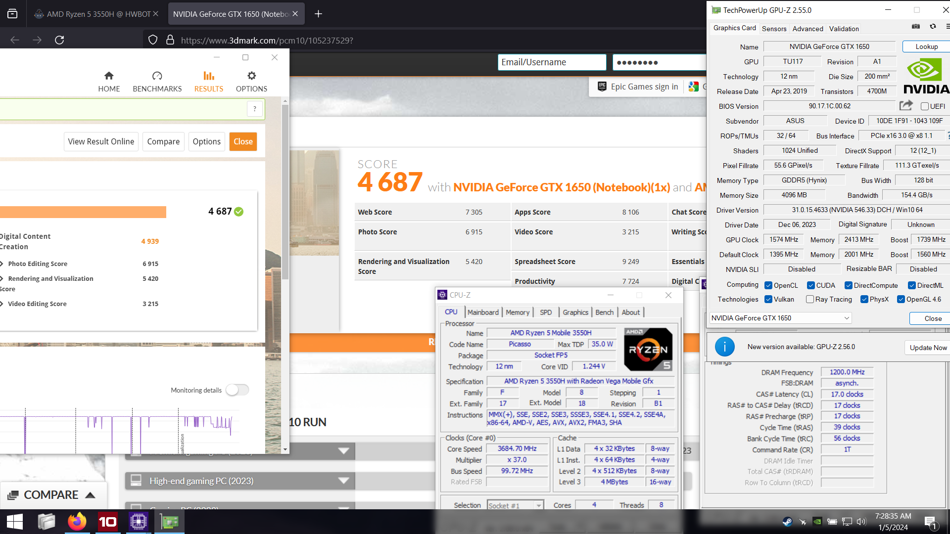This screenshot has width=950, height=534.
Task: Go back in browser history
Action: [x=15, y=40]
